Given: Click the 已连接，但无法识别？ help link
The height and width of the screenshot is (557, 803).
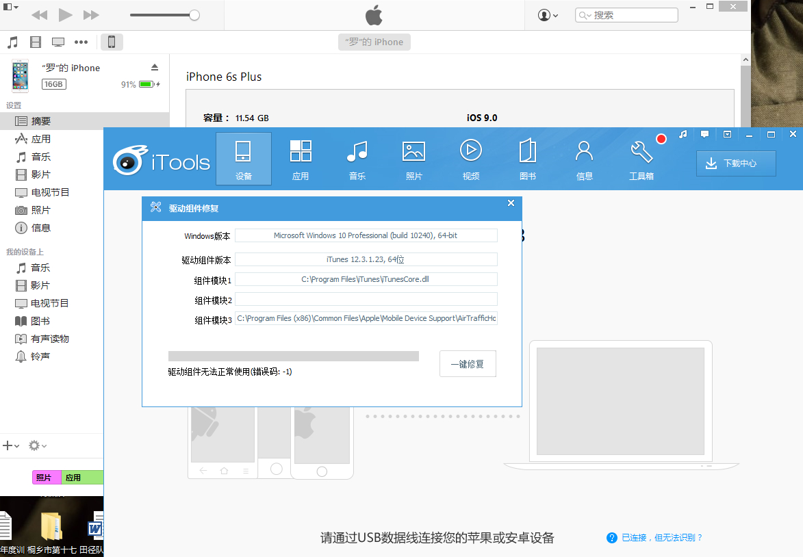Looking at the screenshot, I should pos(662,538).
